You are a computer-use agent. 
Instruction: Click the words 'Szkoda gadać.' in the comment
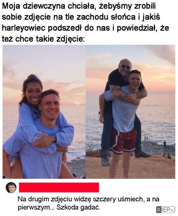point(78,208)
